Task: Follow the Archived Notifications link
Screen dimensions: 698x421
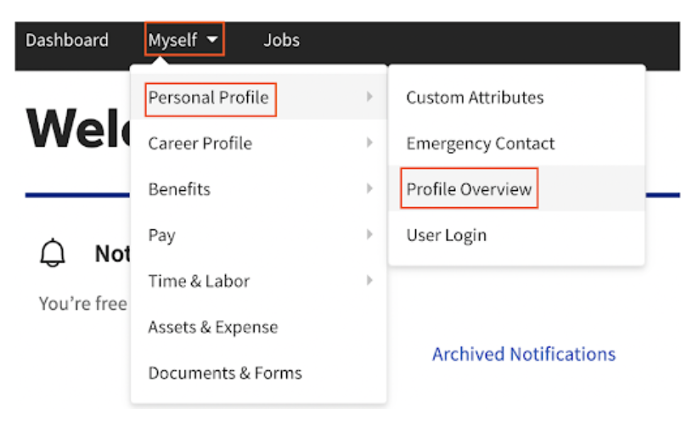Action: [x=524, y=354]
